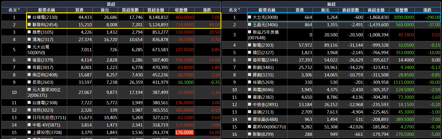Click 賣超張數 column header
This screenshot has height=139, width=442.
(x=351, y=10)
